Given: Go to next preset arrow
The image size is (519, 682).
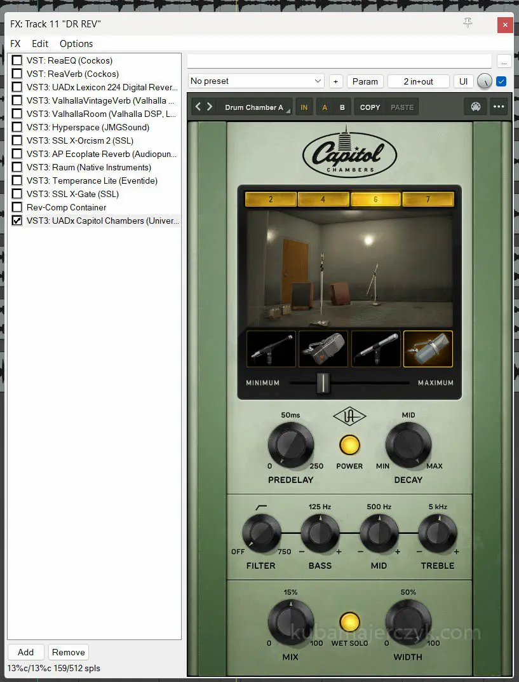Looking at the screenshot, I should 210,107.
